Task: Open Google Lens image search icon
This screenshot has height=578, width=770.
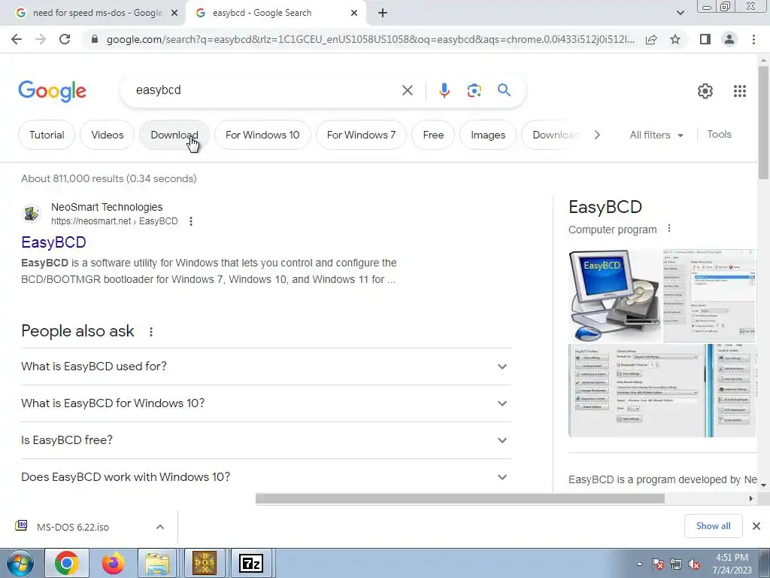Action: click(x=474, y=90)
